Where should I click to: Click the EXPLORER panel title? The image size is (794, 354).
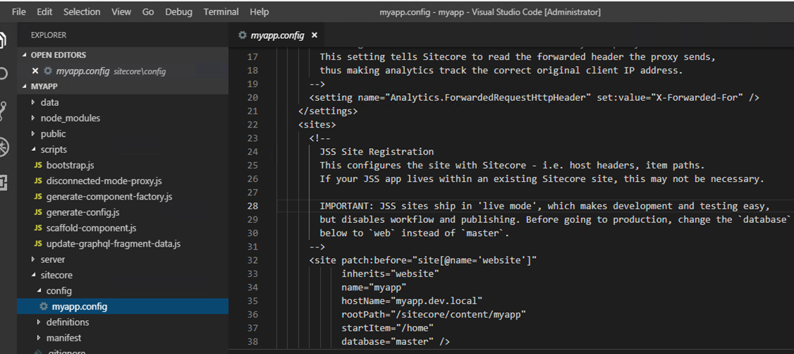(49, 35)
